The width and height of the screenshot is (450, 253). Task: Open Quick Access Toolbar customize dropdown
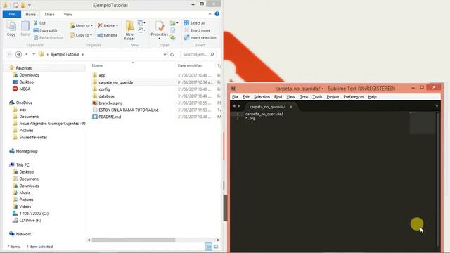pos(30,5)
